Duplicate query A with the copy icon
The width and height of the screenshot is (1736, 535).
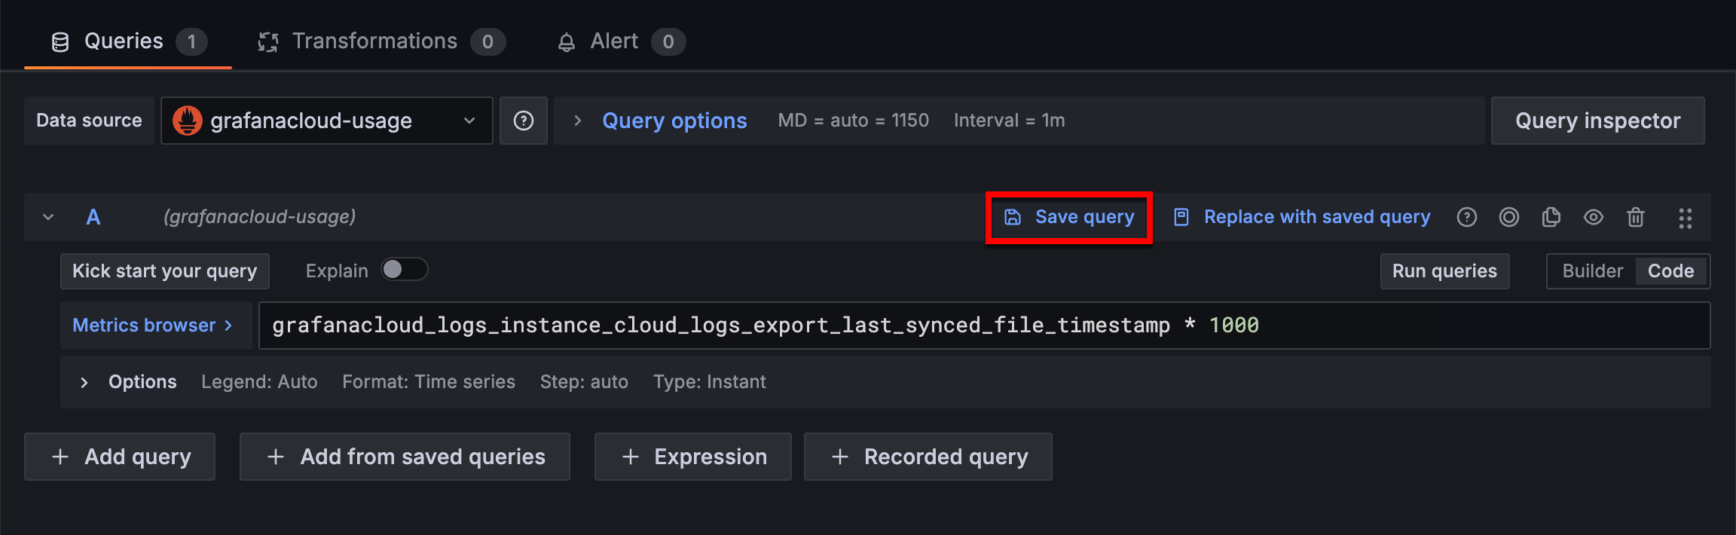point(1551,218)
